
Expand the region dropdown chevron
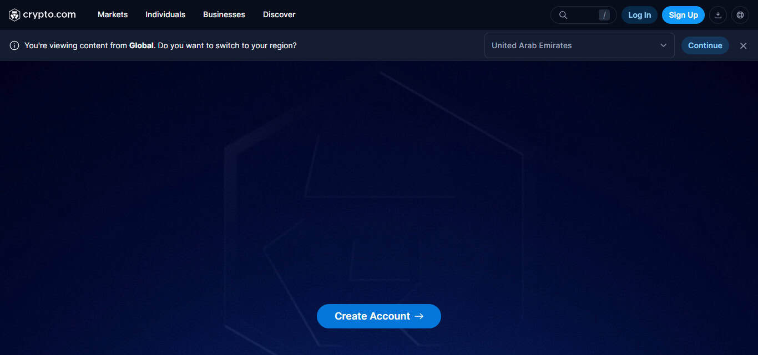[663, 45]
